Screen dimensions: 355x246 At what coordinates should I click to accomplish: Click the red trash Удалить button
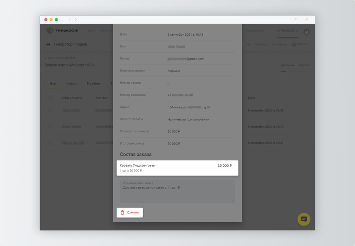pos(130,212)
